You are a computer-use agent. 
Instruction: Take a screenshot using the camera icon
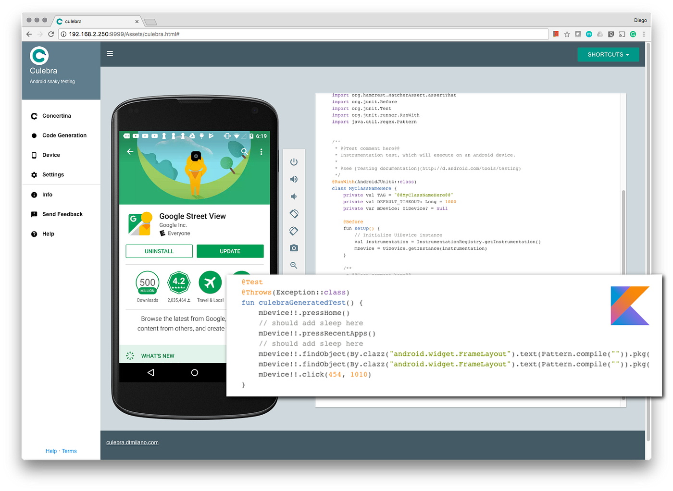tap(294, 247)
